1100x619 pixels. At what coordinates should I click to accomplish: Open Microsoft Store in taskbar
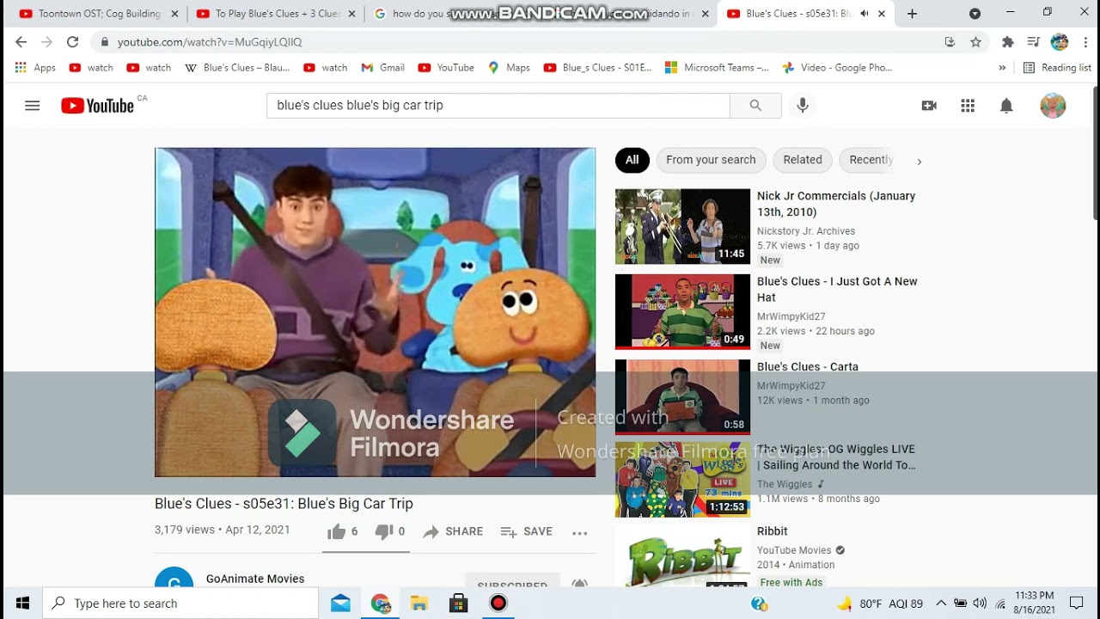[x=459, y=604]
